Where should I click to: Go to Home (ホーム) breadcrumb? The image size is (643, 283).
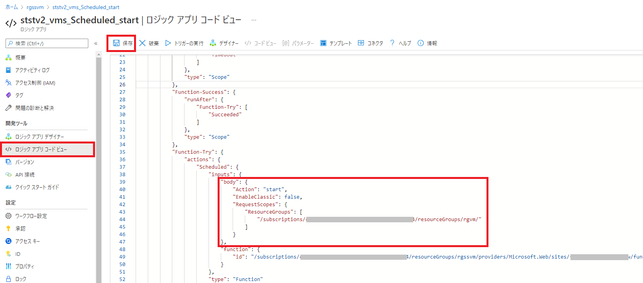point(11,7)
